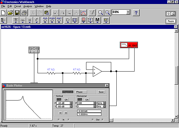Screen dimensions: 179x128
Task: Switch the Bode Plotter to Phase mode
Action: [x=81, y=92]
